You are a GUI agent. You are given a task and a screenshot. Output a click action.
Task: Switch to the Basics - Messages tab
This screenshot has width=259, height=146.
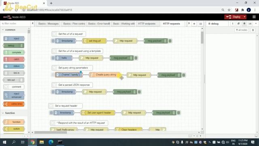[x=49, y=24]
